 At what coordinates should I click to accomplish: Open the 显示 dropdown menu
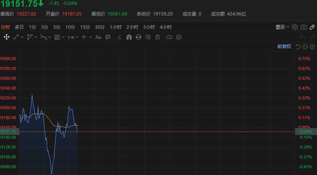tap(282, 27)
